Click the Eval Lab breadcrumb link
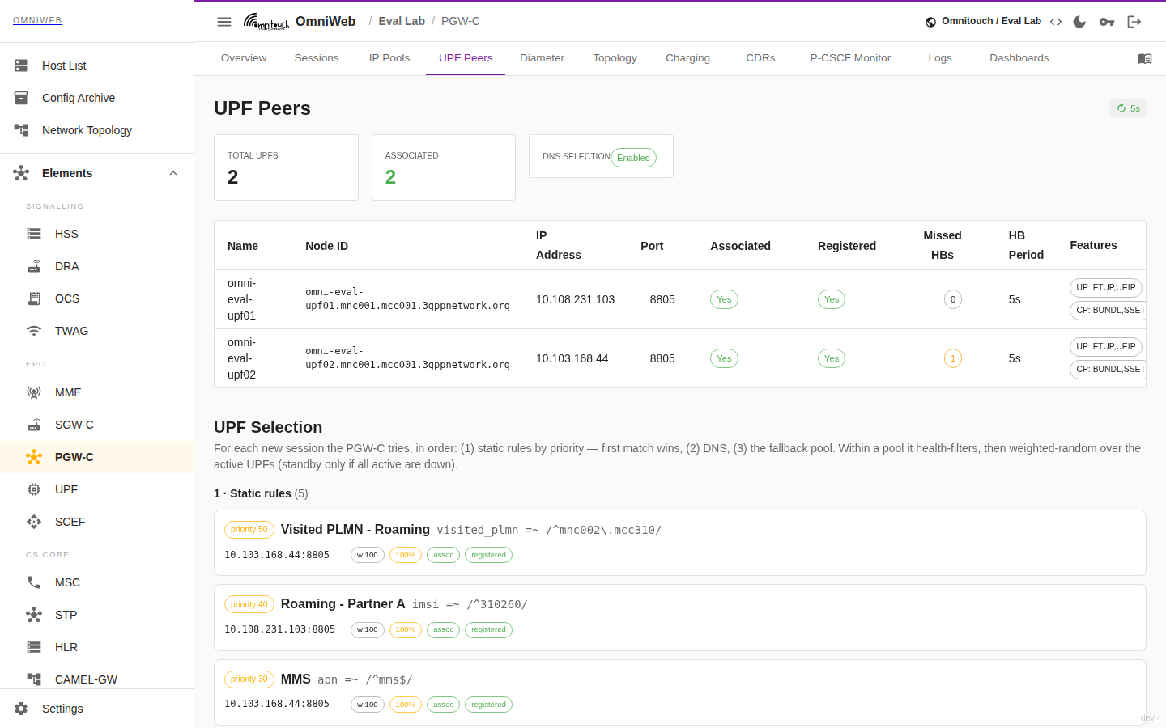Image resolution: width=1166 pixels, height=728 pixels. tap(402, 21)
